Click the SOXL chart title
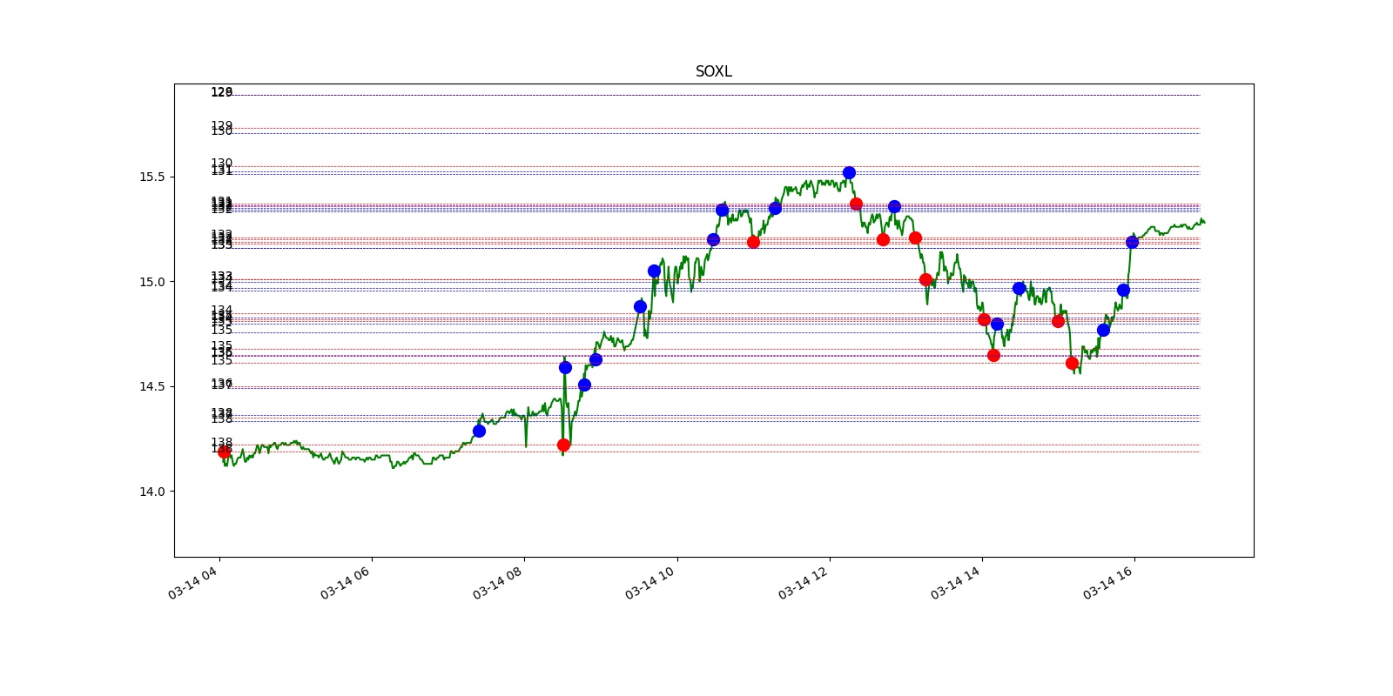The image size is (1393, 696). tap(713, 71)
